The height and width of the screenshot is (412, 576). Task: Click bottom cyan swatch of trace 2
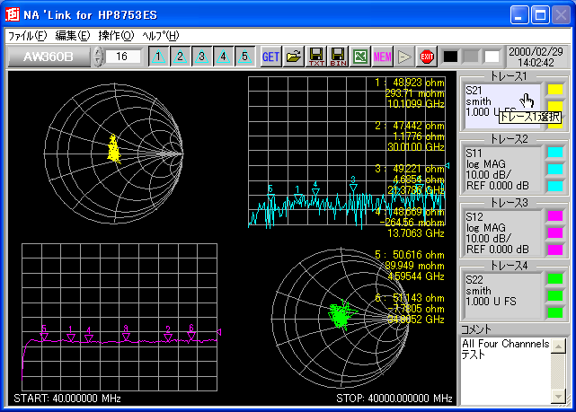click(x=555, y=186)
